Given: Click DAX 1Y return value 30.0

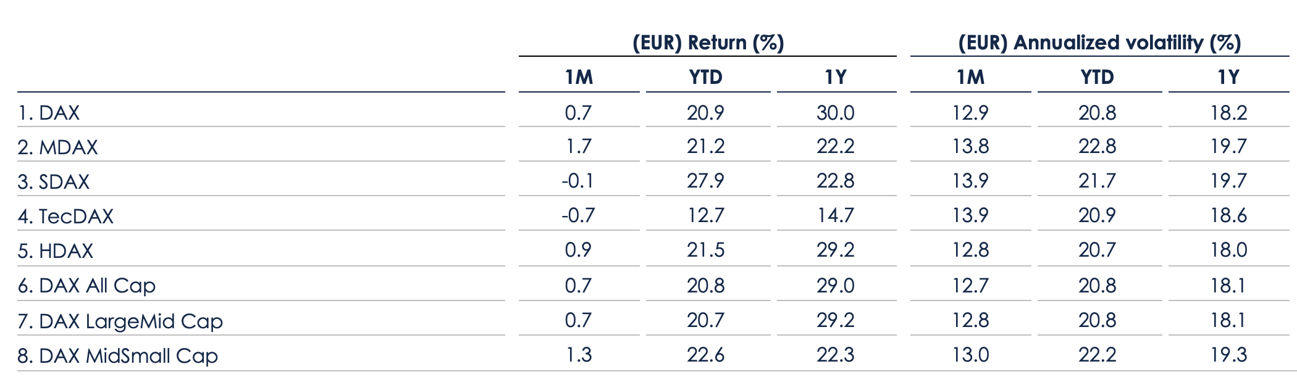Looking at the screenshot, I should click(836, 113).
